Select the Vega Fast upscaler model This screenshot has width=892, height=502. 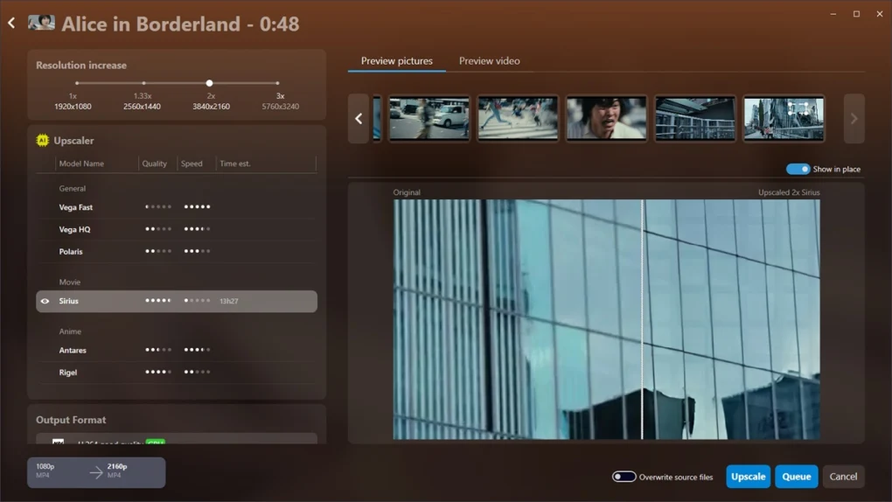tap(76, 207)
